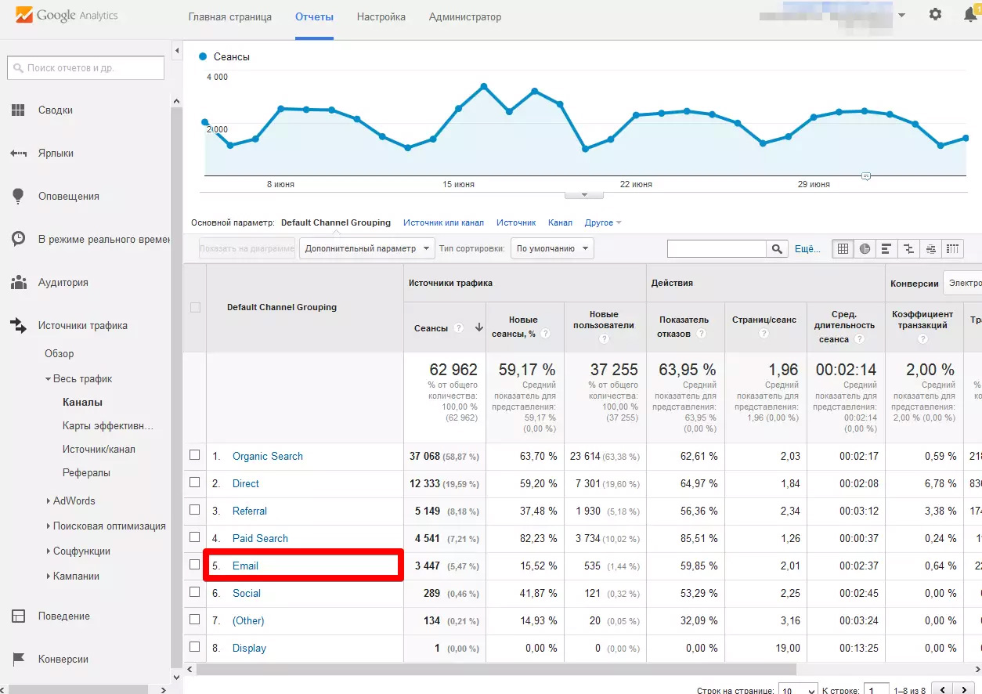Screen dimensions: 982x694
Task: Check the Email row checkbox
Action: click(195, 565)
